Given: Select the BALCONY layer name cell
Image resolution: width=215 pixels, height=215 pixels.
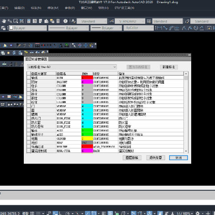Looking at the screenshot, I should point(69,82).
